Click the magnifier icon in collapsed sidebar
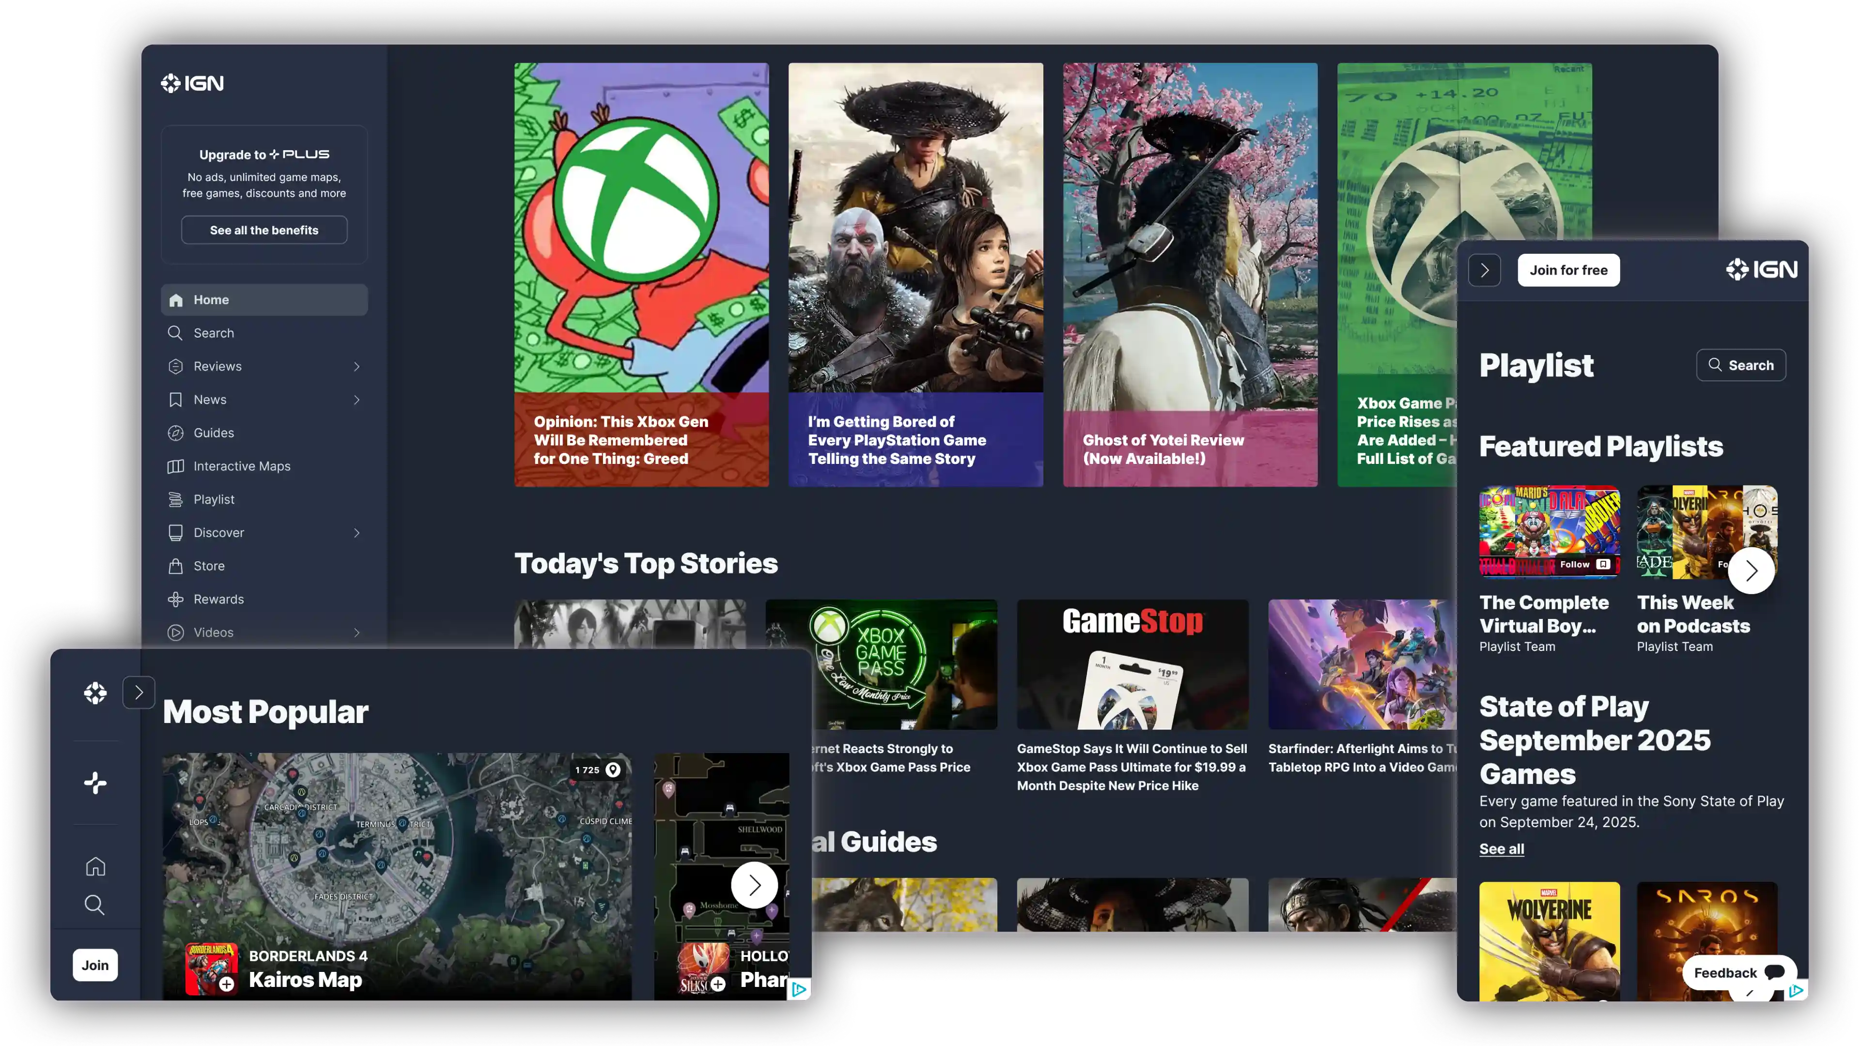Screen dimensions: 1860x1046 94,905
